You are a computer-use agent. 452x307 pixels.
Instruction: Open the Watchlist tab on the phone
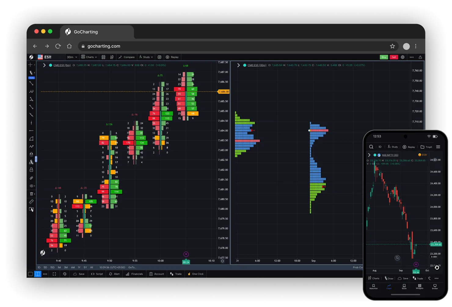click(x=374, y=287)
